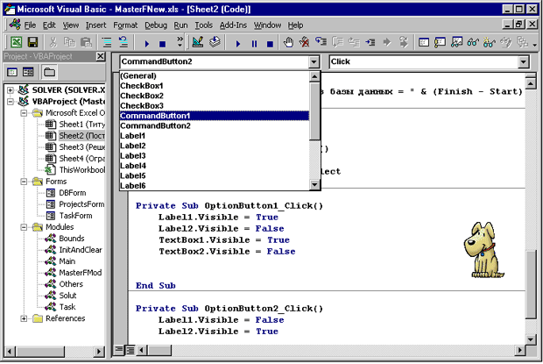This screenshot has width=543, height=364.
Task: Close the Project - VBAProject panel
Action: [101, 56]
